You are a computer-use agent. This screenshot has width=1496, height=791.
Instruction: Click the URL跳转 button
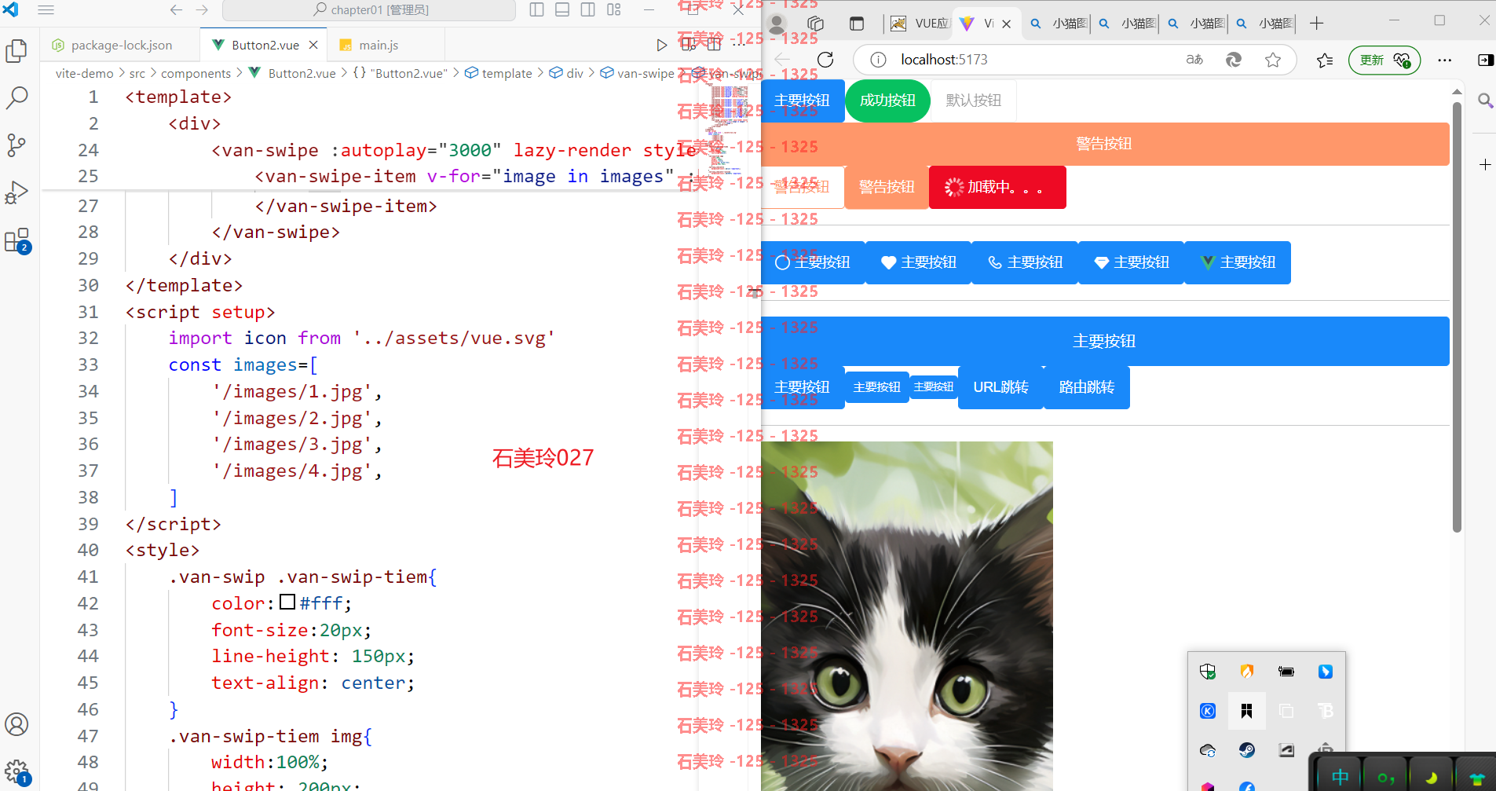(1001, 387)
